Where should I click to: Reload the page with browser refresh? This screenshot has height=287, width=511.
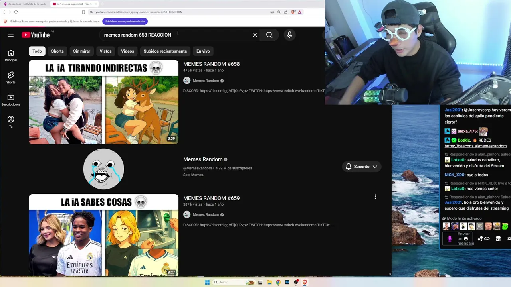[16, 12]
